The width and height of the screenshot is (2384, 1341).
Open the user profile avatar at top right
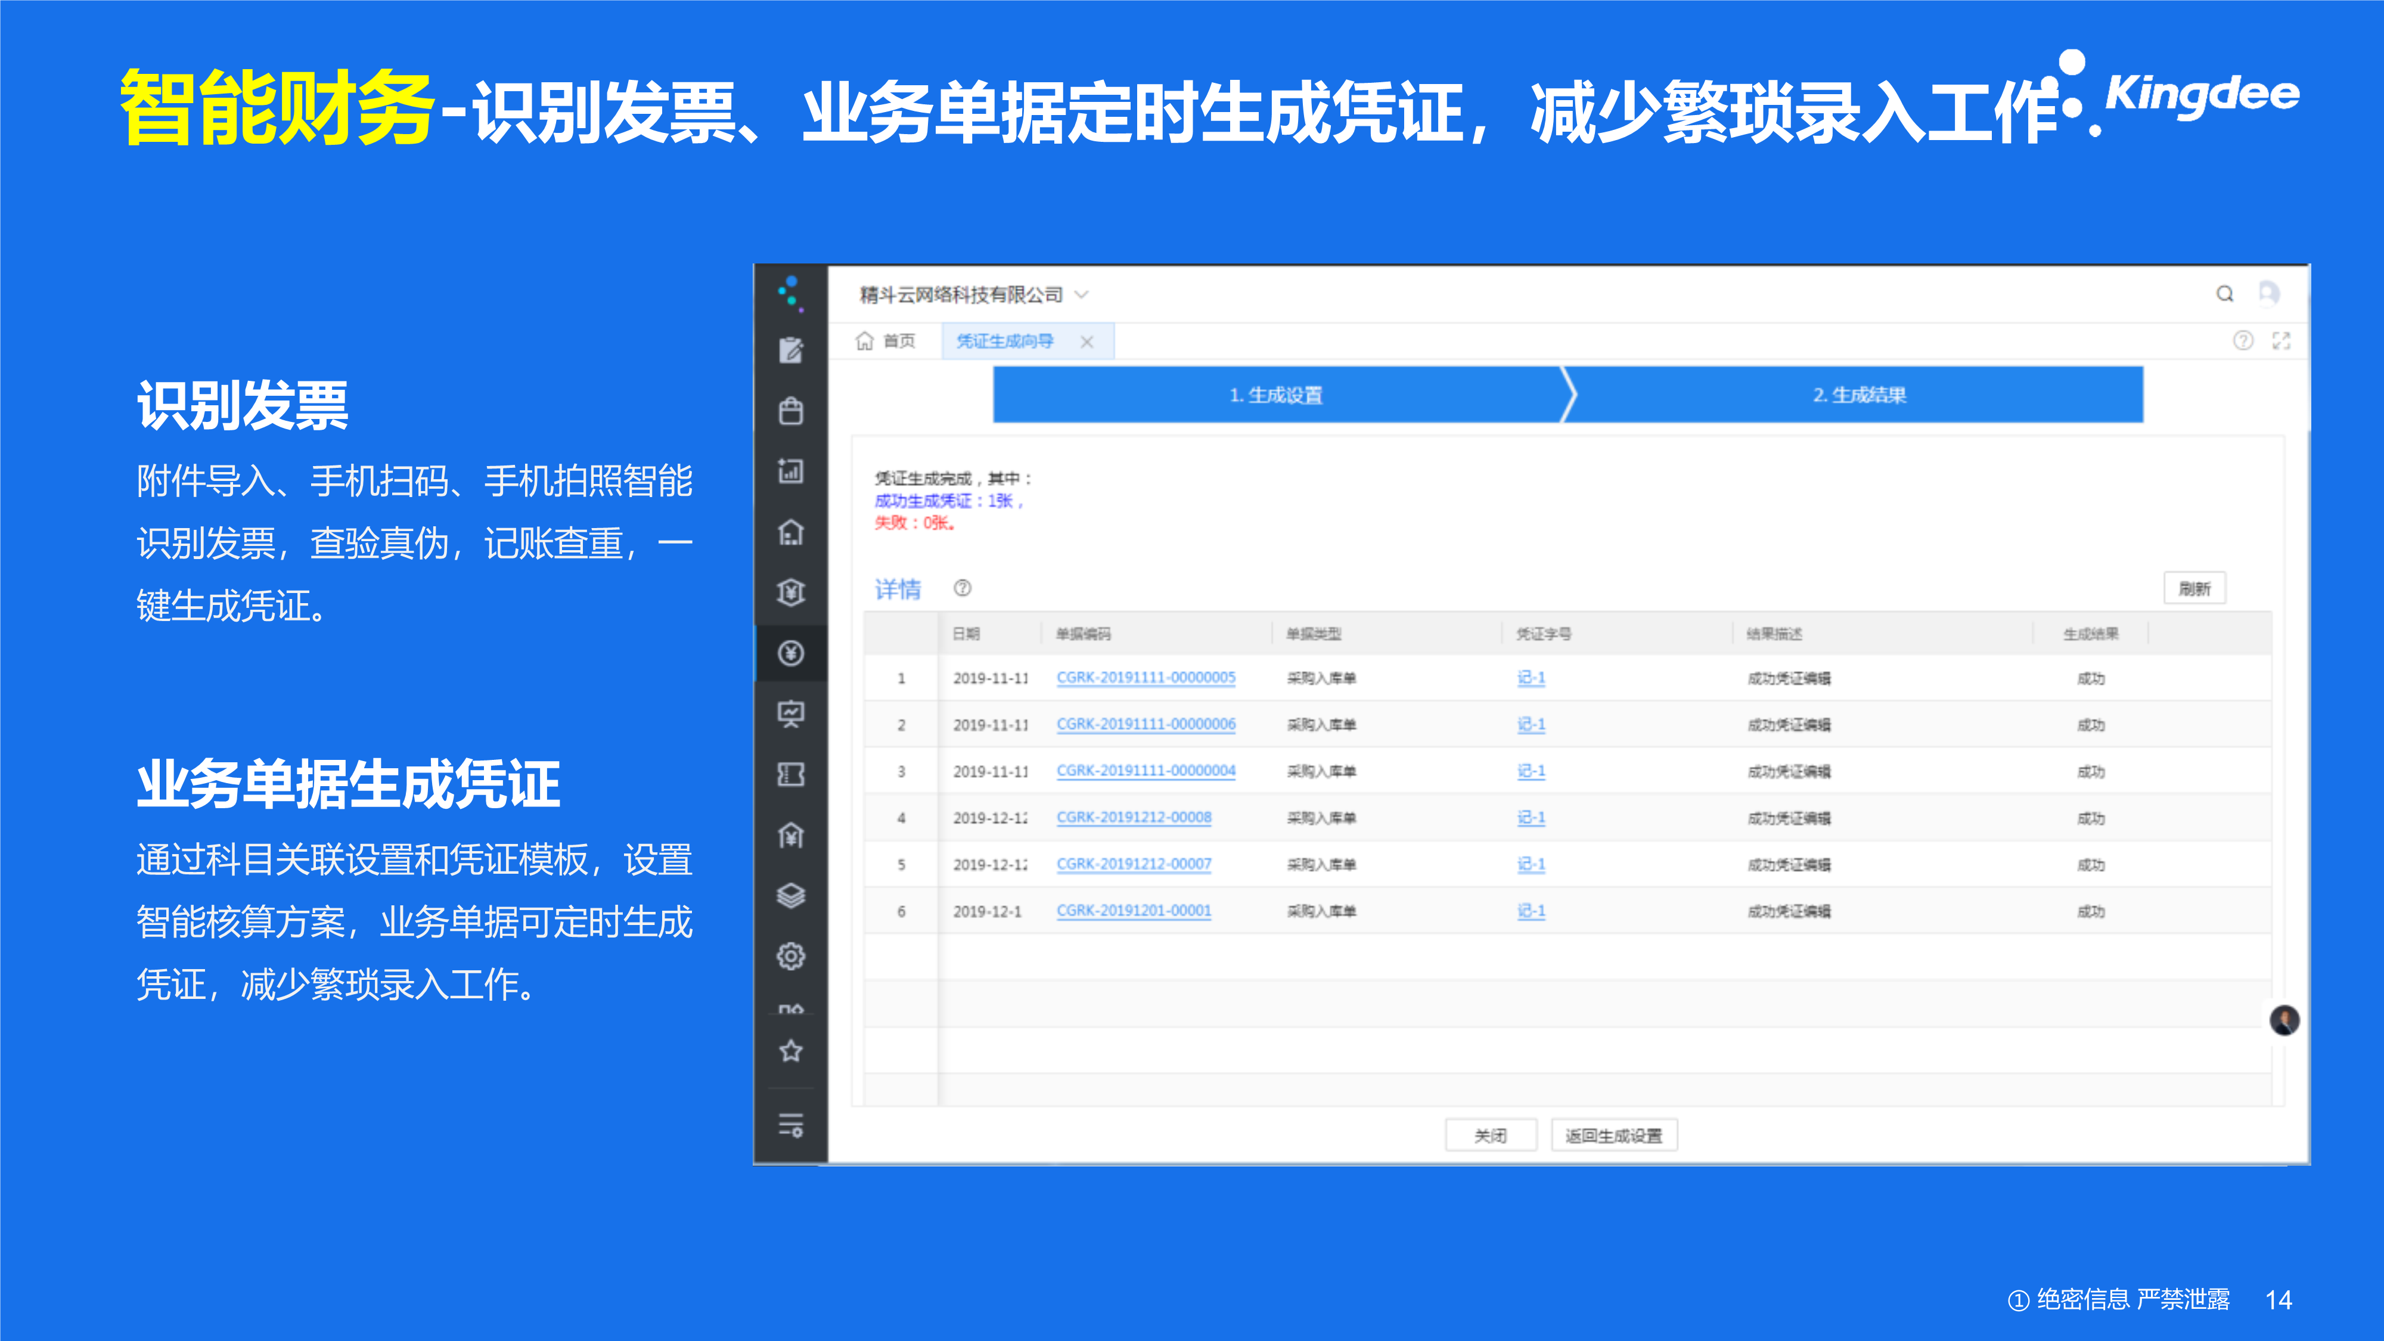[x=2268, y=293]
